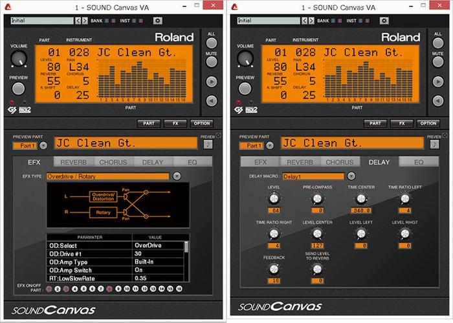Select previous preset arrow in left window
The width and height of the screenshot is (453, 323).
click(78, 21)
